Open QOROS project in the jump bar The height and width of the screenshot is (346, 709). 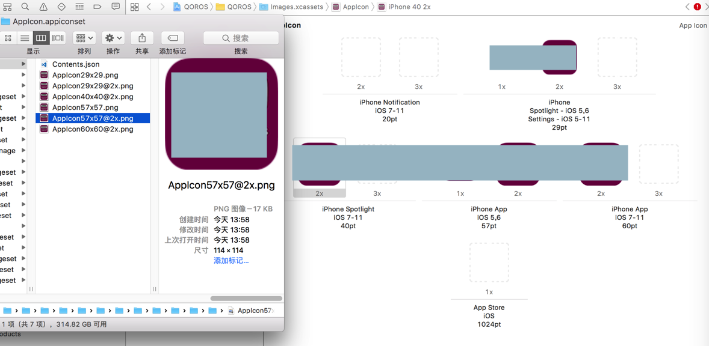click(x=190, y=7)
